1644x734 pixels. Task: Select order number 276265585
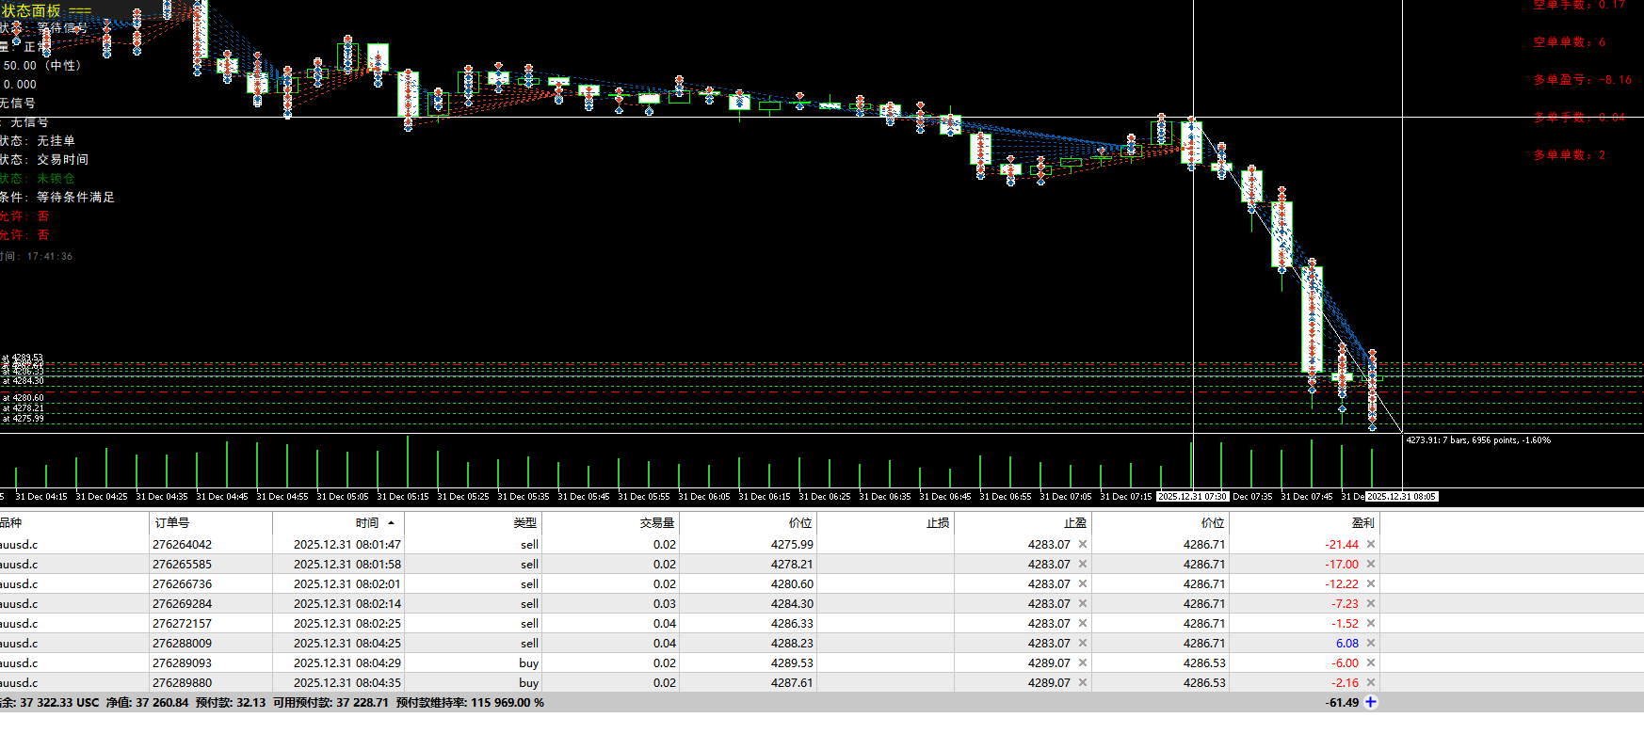click(x=182, y=564)
